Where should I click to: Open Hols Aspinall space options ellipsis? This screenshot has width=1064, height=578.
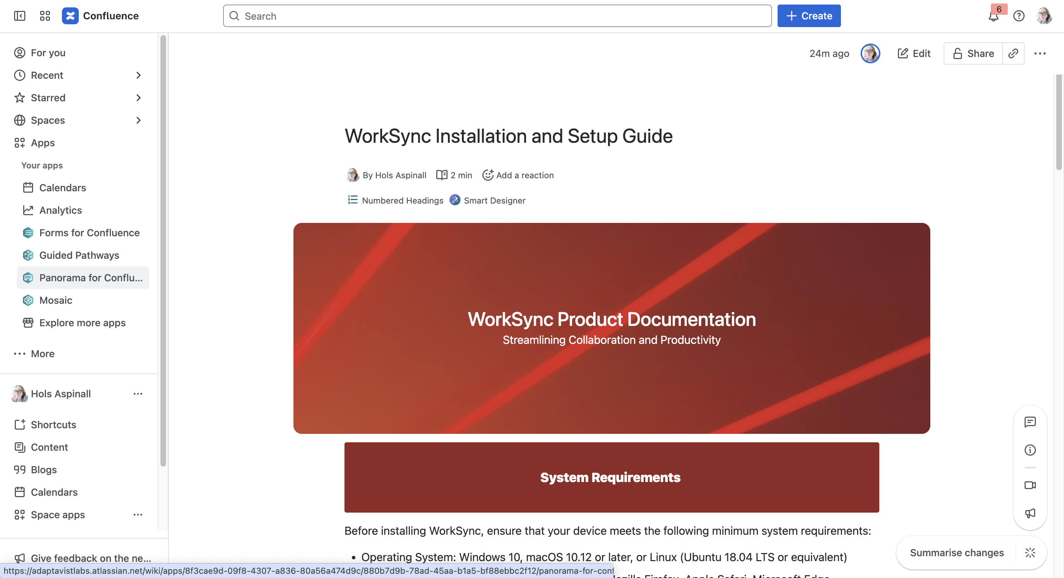click(x=138, y=393)
